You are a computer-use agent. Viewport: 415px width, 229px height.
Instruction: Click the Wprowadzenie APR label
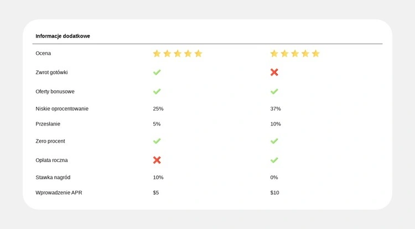pos(59,192)
